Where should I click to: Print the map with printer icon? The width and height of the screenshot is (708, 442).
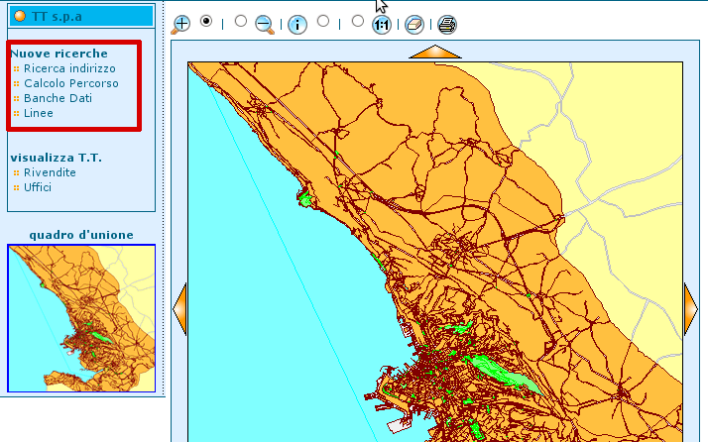(x=447, y=24)
